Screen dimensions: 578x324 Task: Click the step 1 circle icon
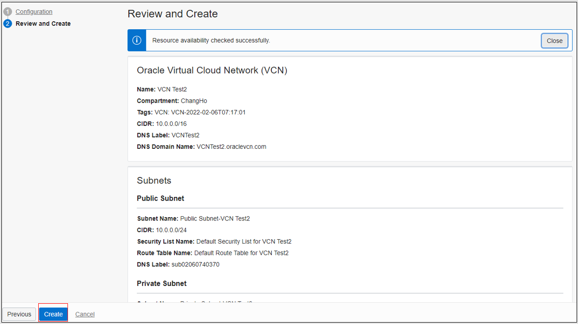[8, 12]
